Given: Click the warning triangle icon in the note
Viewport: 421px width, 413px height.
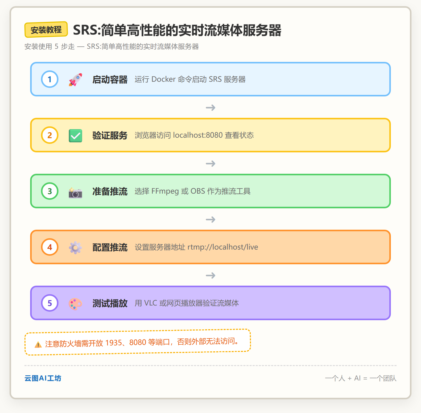Looking at the screenshot, I should click(38, 345).
